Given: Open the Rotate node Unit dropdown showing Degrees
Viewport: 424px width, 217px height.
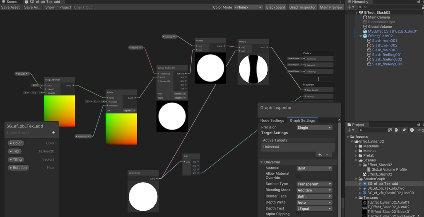Looking at the screenshot, I should (129, 111).
